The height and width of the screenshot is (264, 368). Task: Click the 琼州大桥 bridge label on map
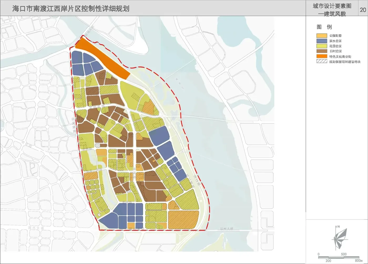[227, 229]
